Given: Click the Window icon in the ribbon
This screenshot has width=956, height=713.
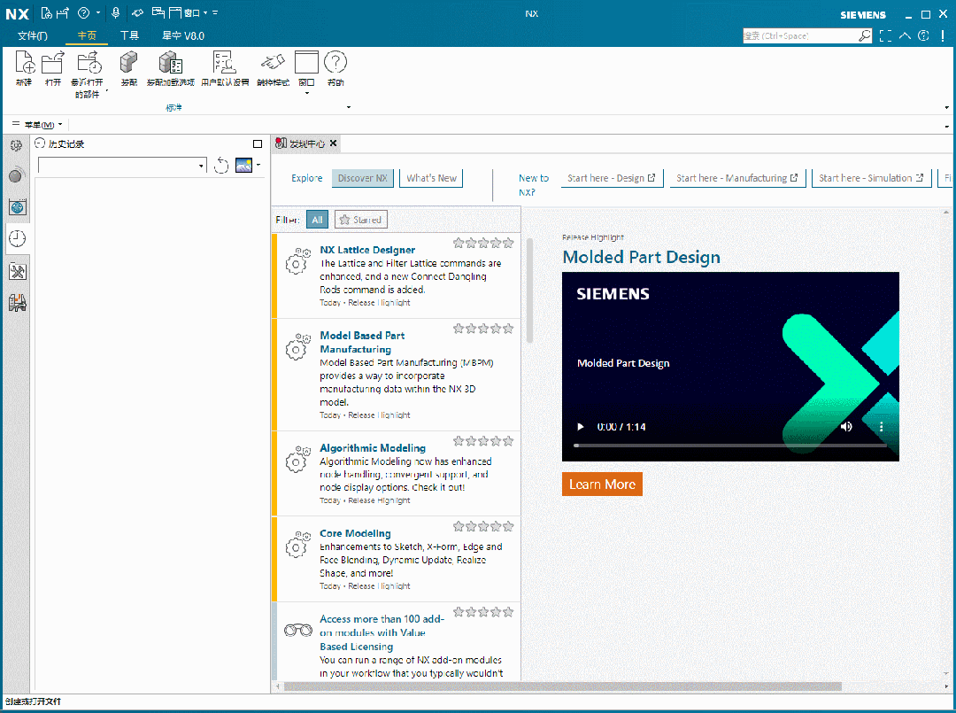Looking at the screenshot, I should click(306, 62).
